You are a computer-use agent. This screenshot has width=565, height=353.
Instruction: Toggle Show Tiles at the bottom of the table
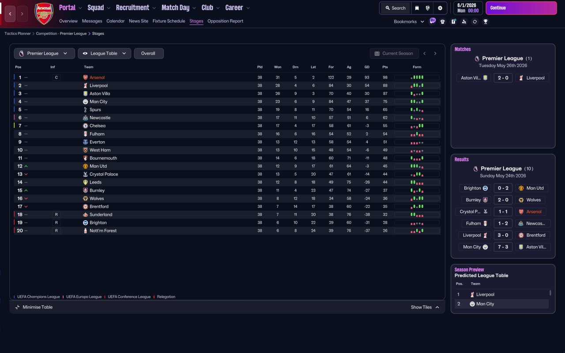425,307
